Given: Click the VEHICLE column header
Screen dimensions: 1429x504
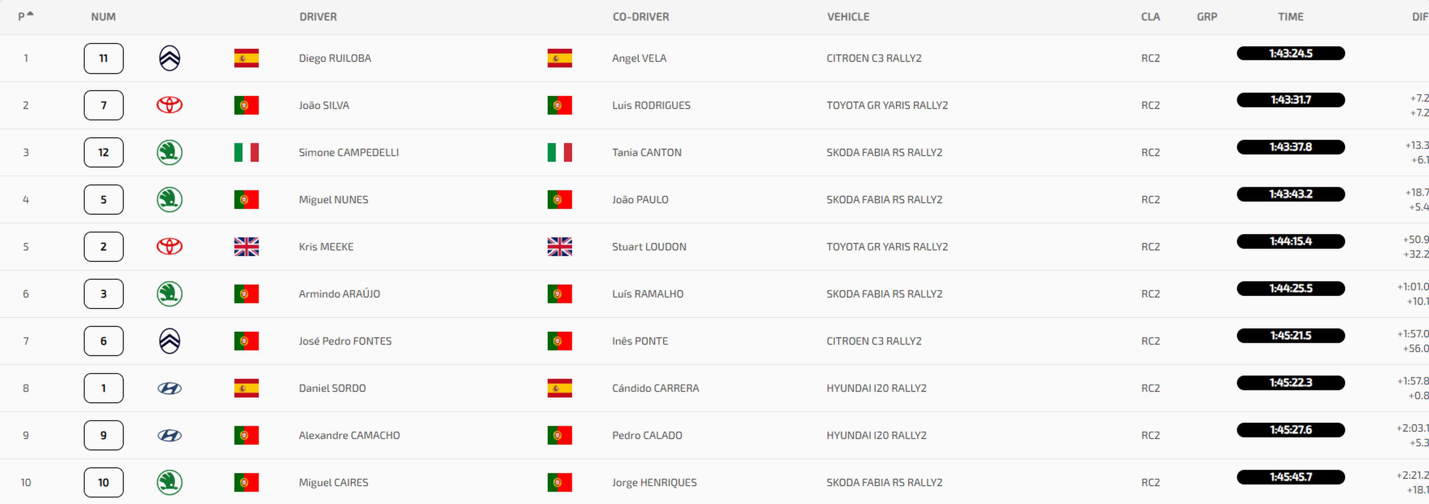Looking at the screenshot, I should [x=848, y=17].
